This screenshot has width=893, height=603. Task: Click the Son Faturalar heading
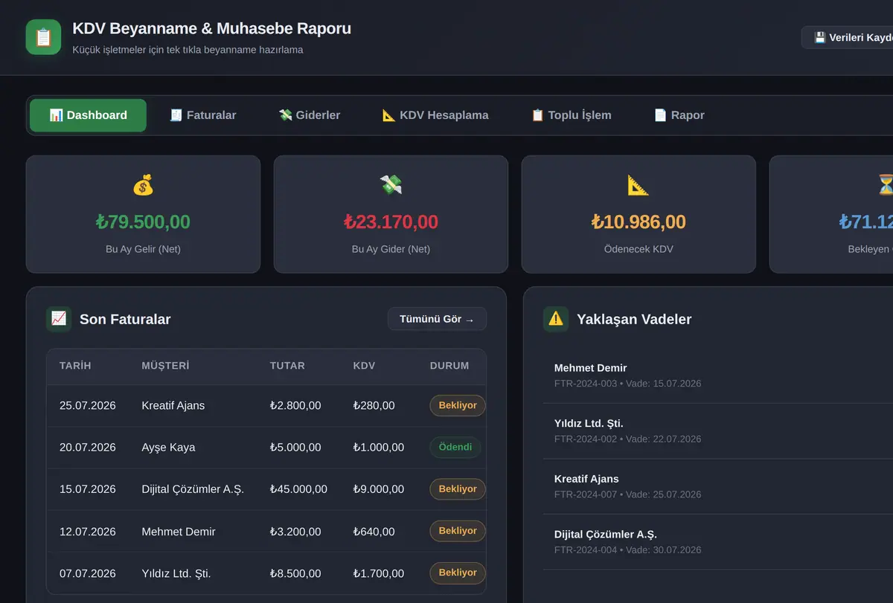(x=125, y=319)
